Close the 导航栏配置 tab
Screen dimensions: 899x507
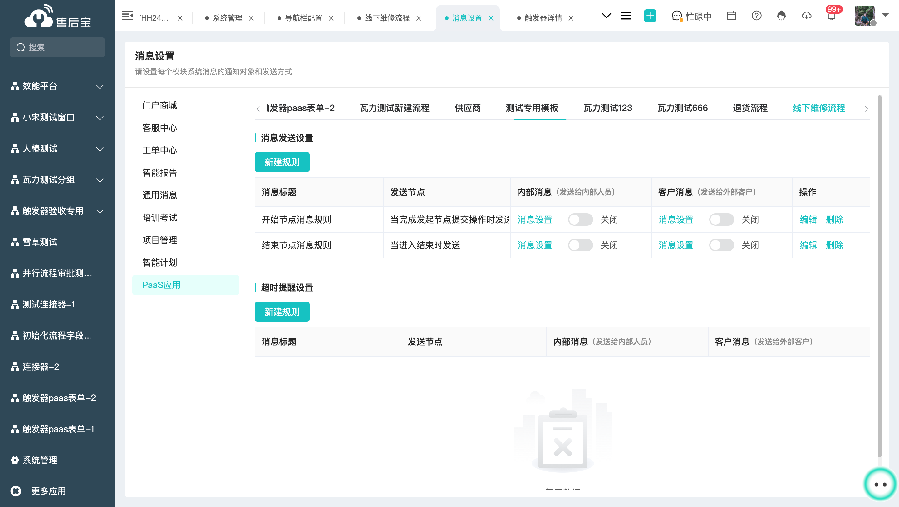(331, 18)
